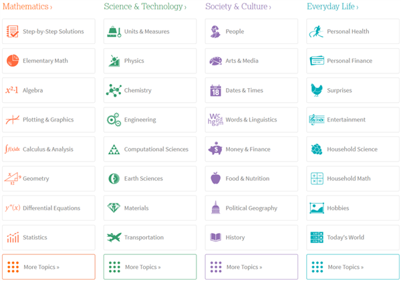
Task: Select the Political Geography topic
Action: 251,208
